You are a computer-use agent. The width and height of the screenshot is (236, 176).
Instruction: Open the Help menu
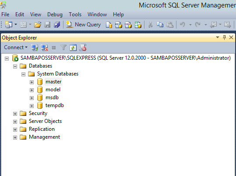point(118,14)
